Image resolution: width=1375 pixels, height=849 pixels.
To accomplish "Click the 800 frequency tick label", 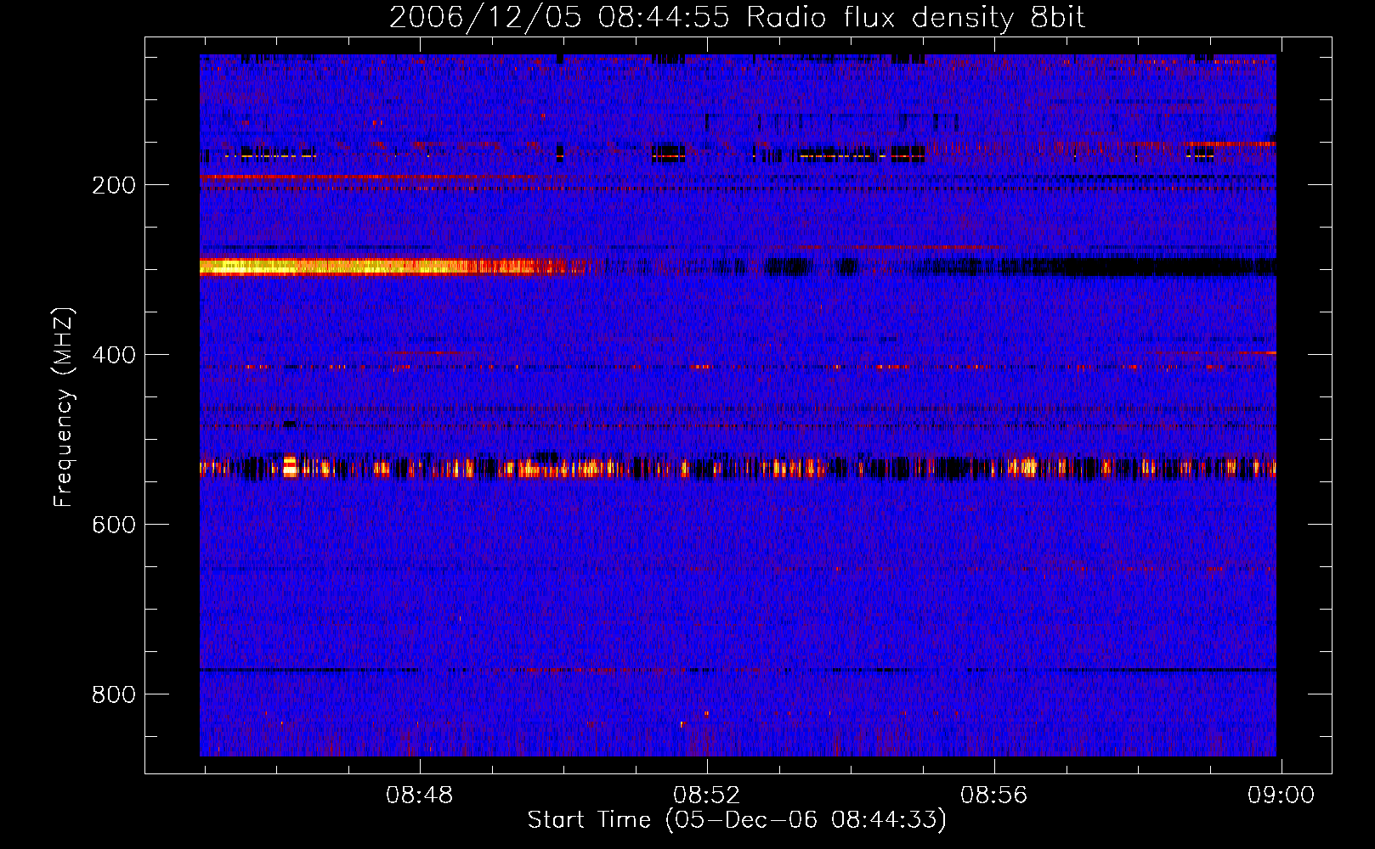I will [114, 694].
